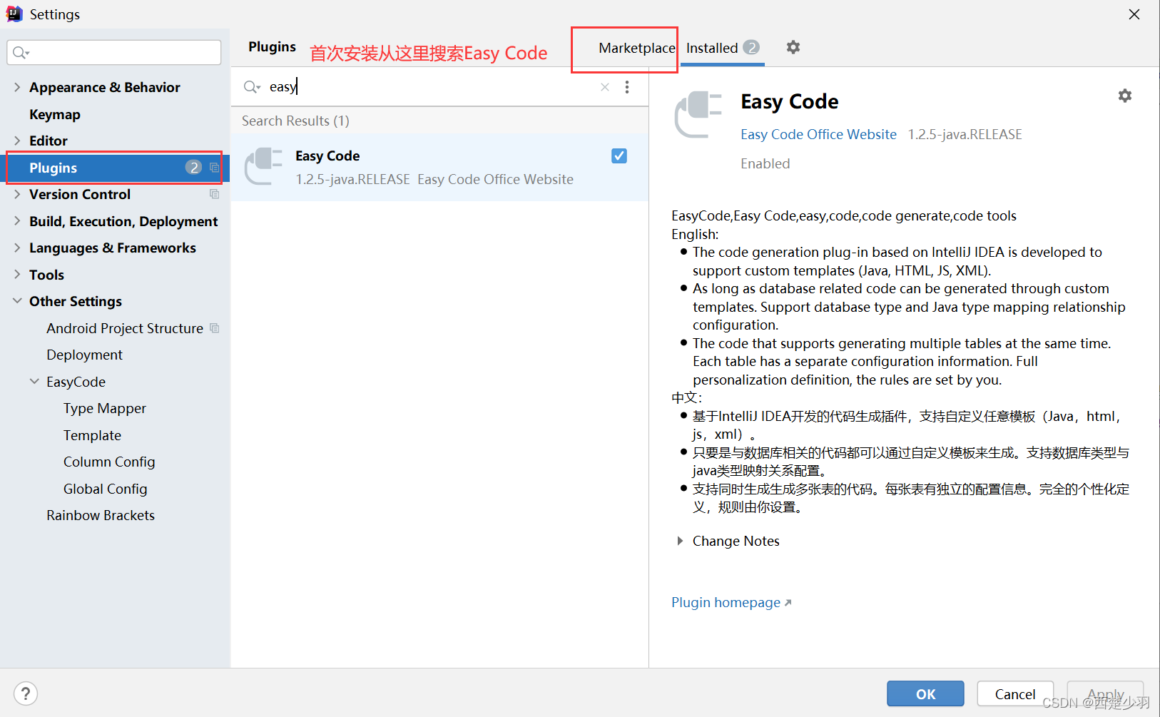
Task: Select the Easy Code search result row
Action: coord(439,167)
